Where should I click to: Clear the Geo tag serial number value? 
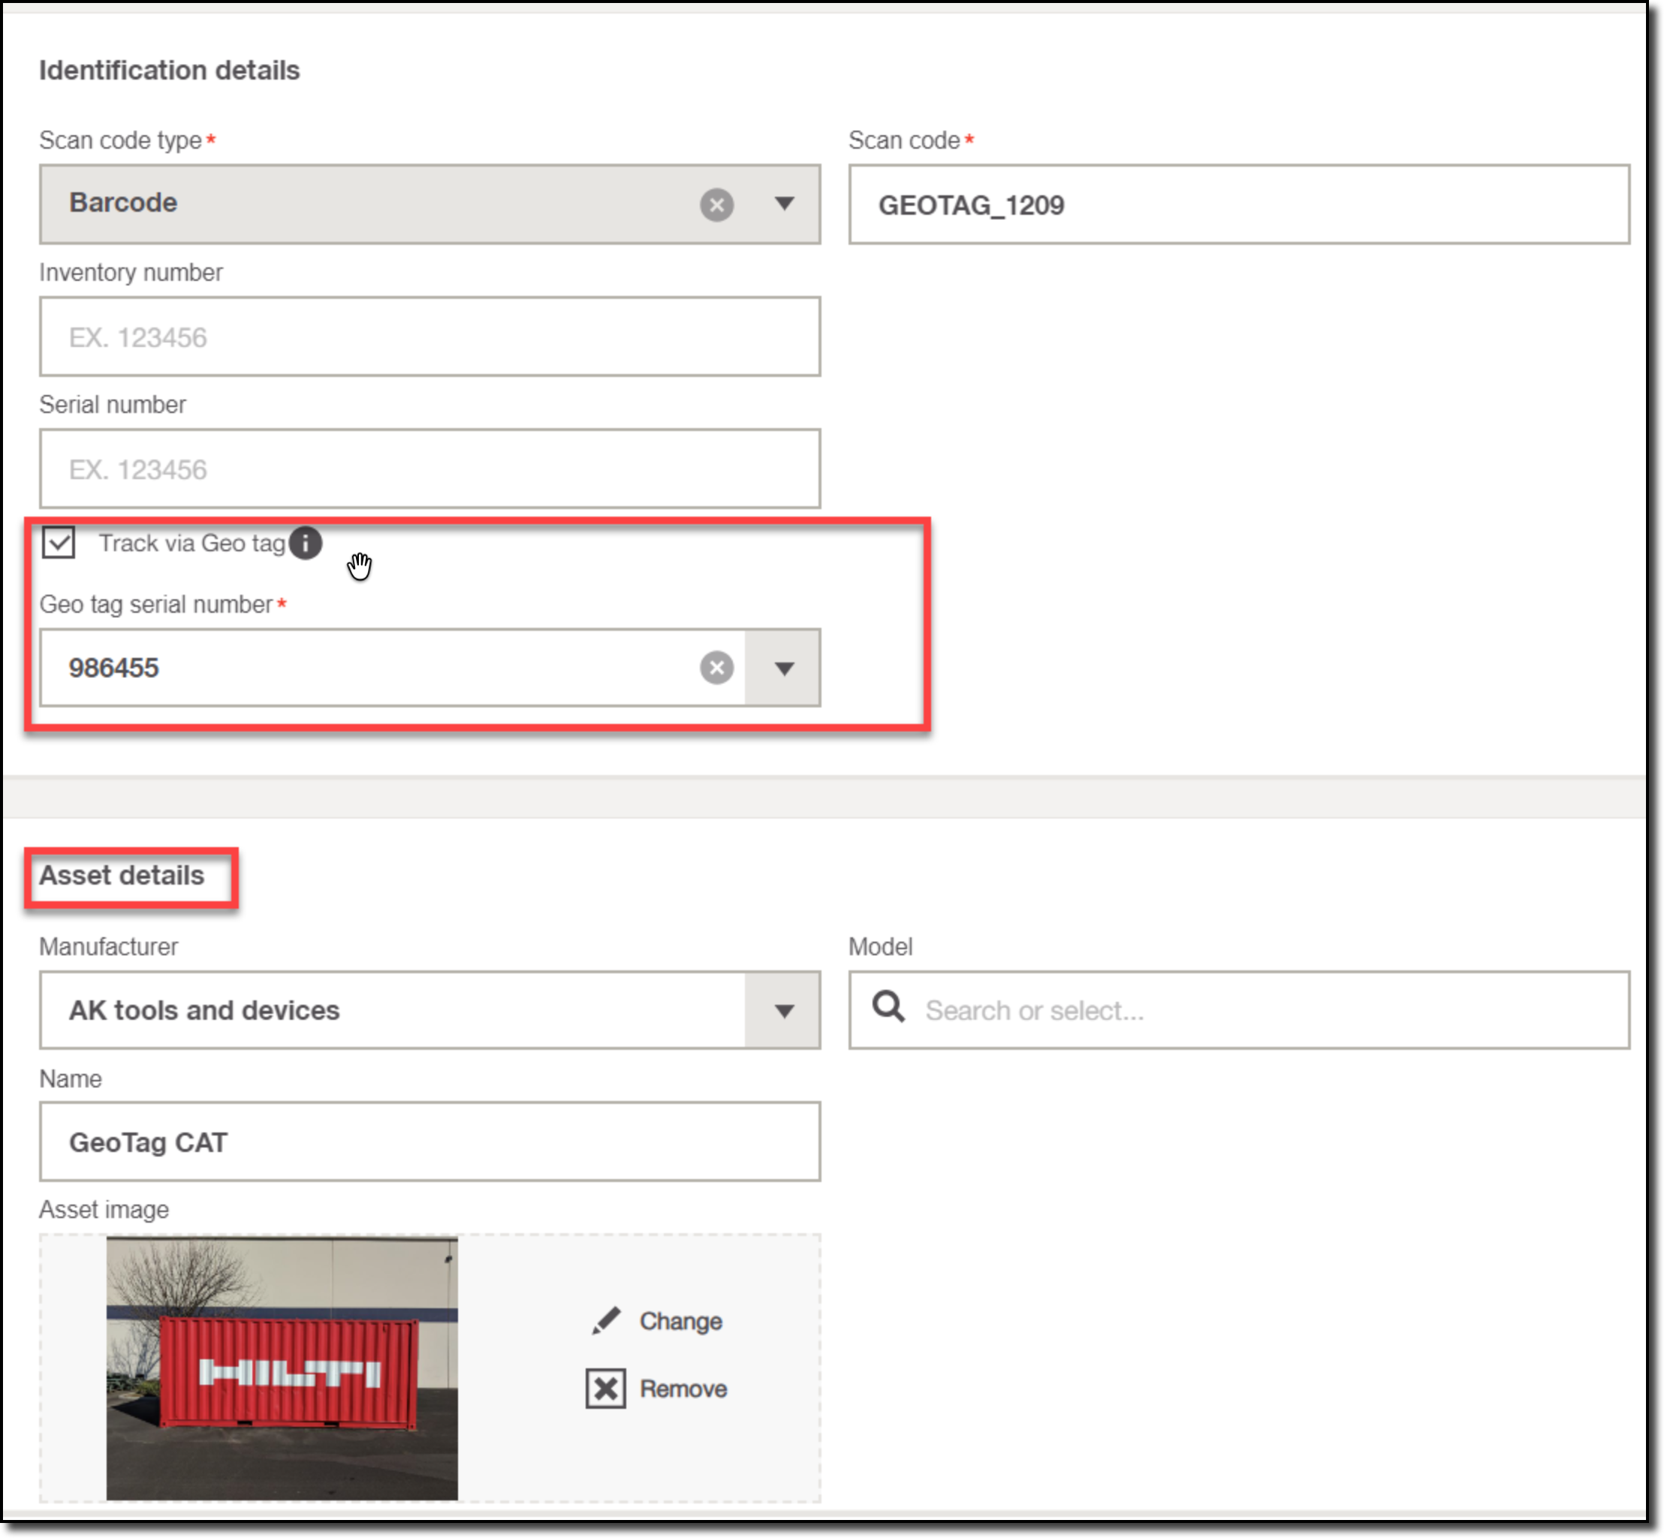point(716,668)
